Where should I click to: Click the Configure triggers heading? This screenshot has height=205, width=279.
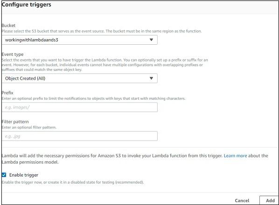pos(26,5)
